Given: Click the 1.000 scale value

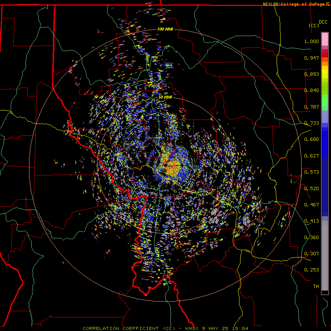Looking at the screenshot, I should (x=312, y=41).
